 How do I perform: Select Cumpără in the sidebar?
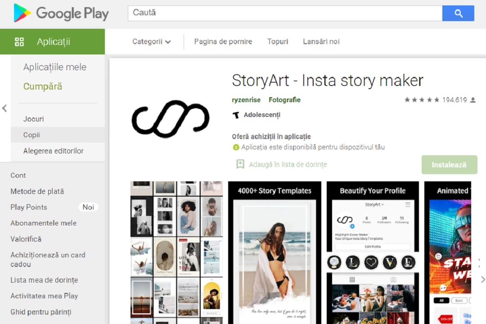(43, 86)
